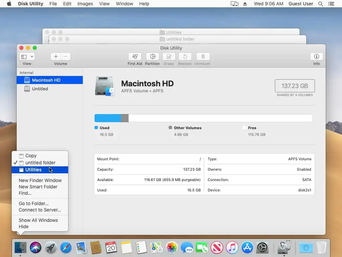This screenshot has width=342, height=257.
Task: Click the Utilities window title bar behind
Action: point(171,32)
